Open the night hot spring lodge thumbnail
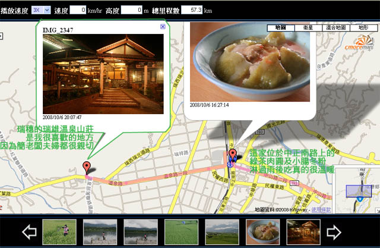Screen dimensions: 380x248 pos(303,232)
